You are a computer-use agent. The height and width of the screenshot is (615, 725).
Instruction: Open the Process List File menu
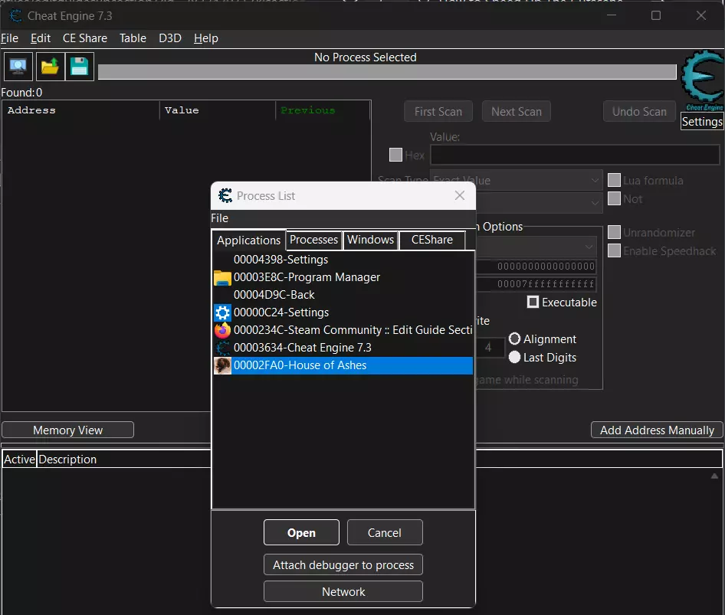pos(219,218)
